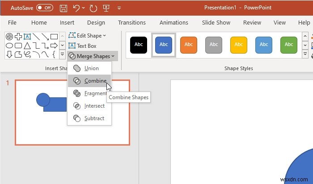The height and width of the screenshot is (184, 313).
Task: Click the Undo arrow icon
Action: coord(76,8)
